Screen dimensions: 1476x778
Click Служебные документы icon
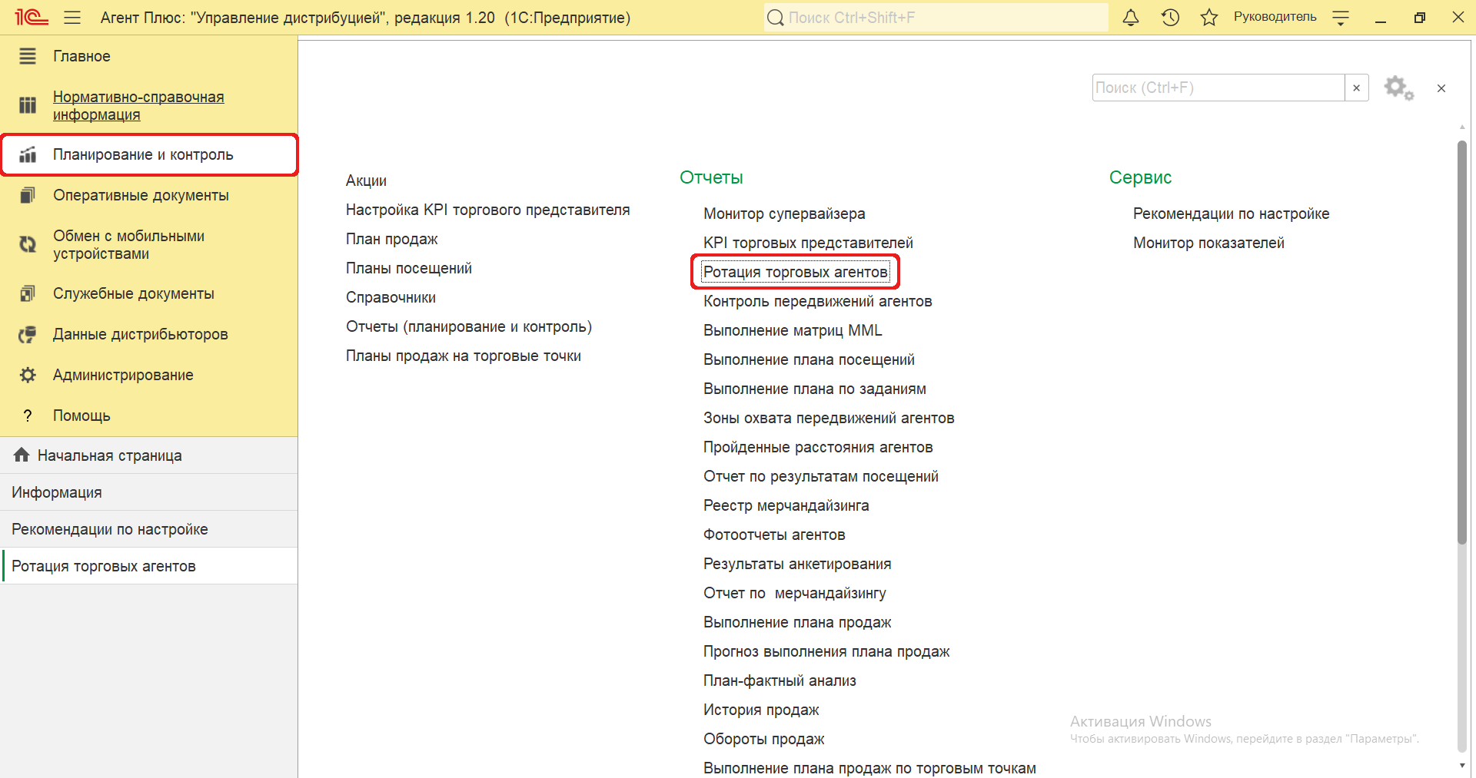[28, 293]
